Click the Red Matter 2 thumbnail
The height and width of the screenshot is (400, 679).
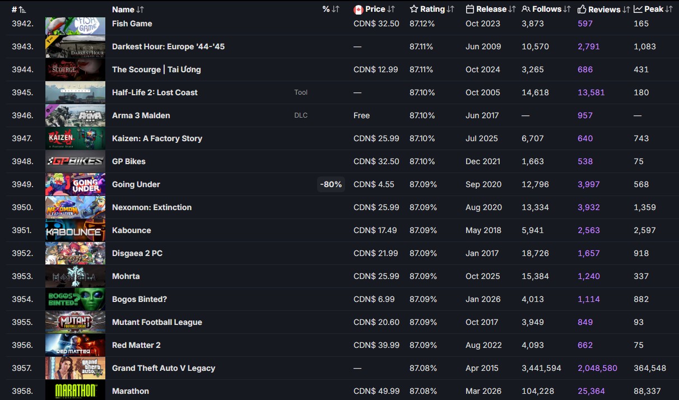(75, 345)
